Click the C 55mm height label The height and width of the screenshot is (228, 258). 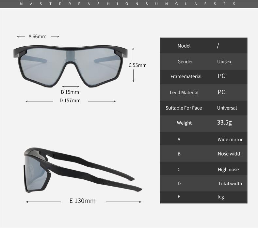click(137, 65)
